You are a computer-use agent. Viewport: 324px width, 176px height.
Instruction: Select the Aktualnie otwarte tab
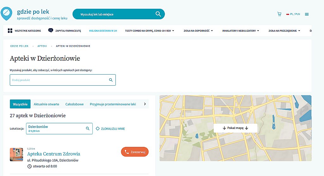(46, 104)
